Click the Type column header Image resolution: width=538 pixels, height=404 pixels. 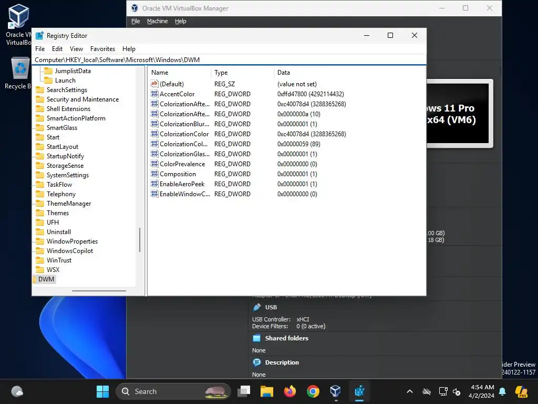[x=243, y=73]
